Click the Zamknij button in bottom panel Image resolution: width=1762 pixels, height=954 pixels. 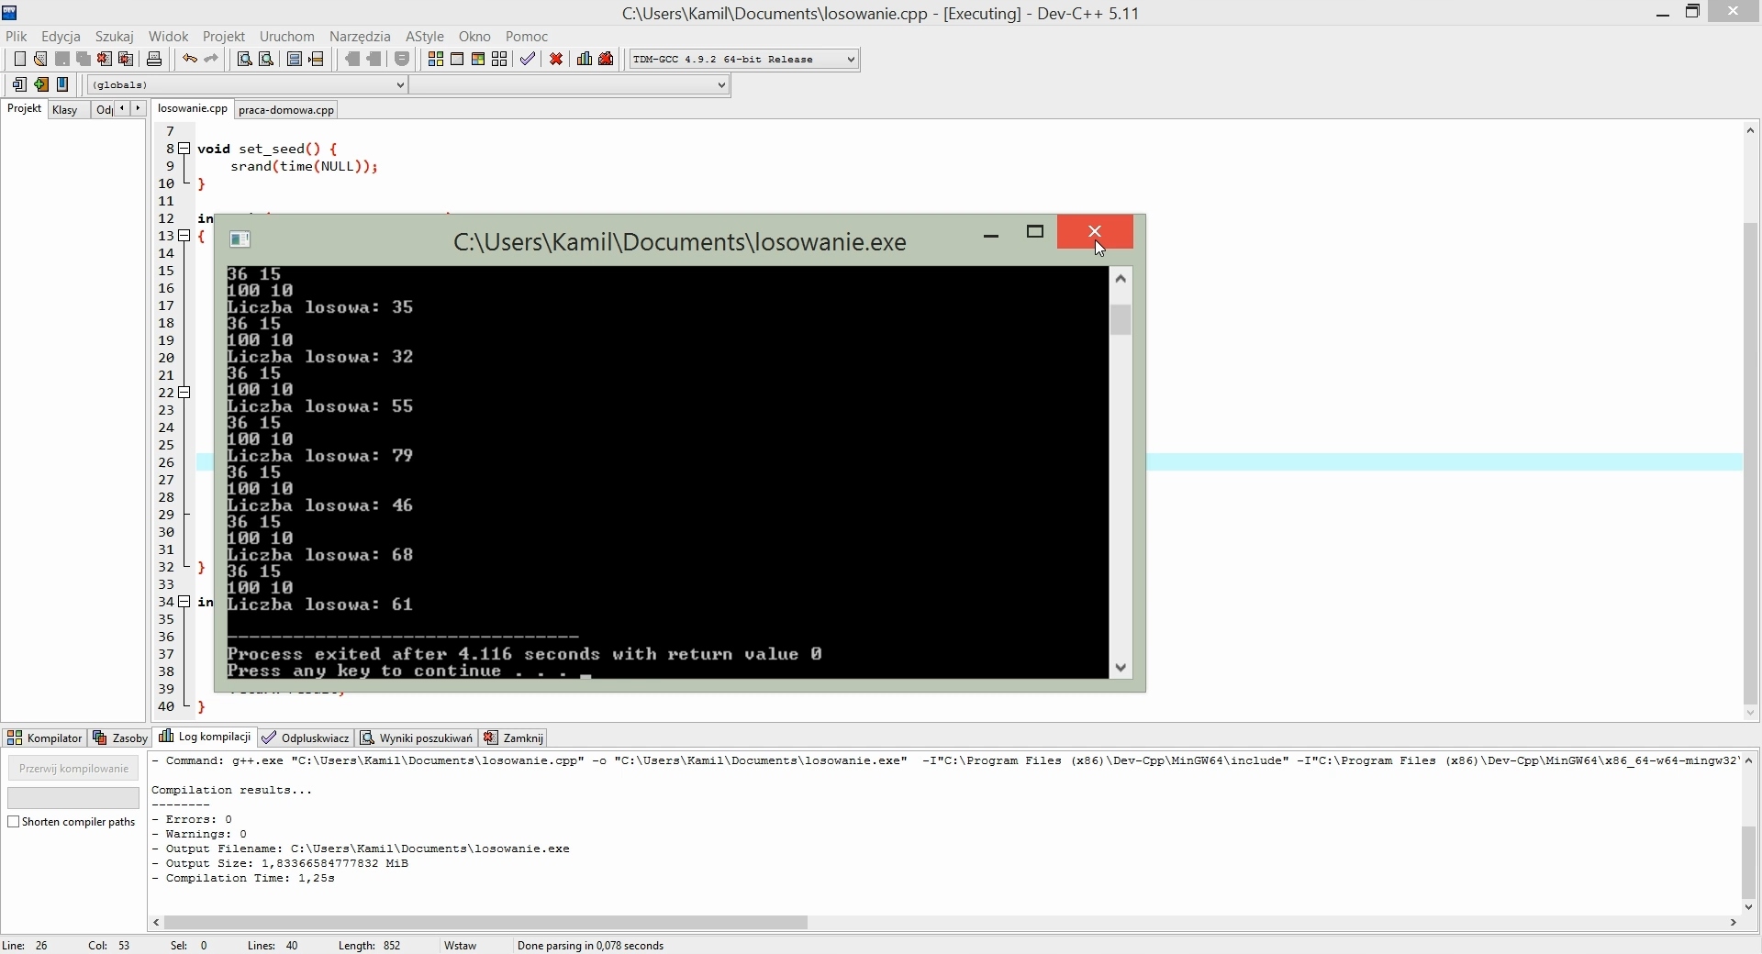(515, 738)
